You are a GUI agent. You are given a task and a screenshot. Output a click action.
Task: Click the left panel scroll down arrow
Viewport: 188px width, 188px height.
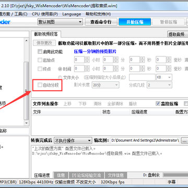[27, 123]
